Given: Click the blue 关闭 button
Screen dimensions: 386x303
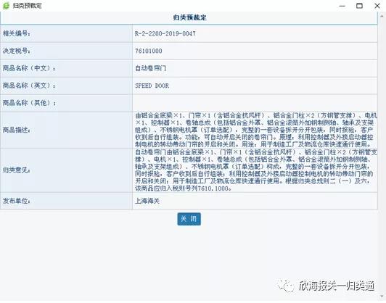Looking at the screenshot, I should tap(189, 219).
